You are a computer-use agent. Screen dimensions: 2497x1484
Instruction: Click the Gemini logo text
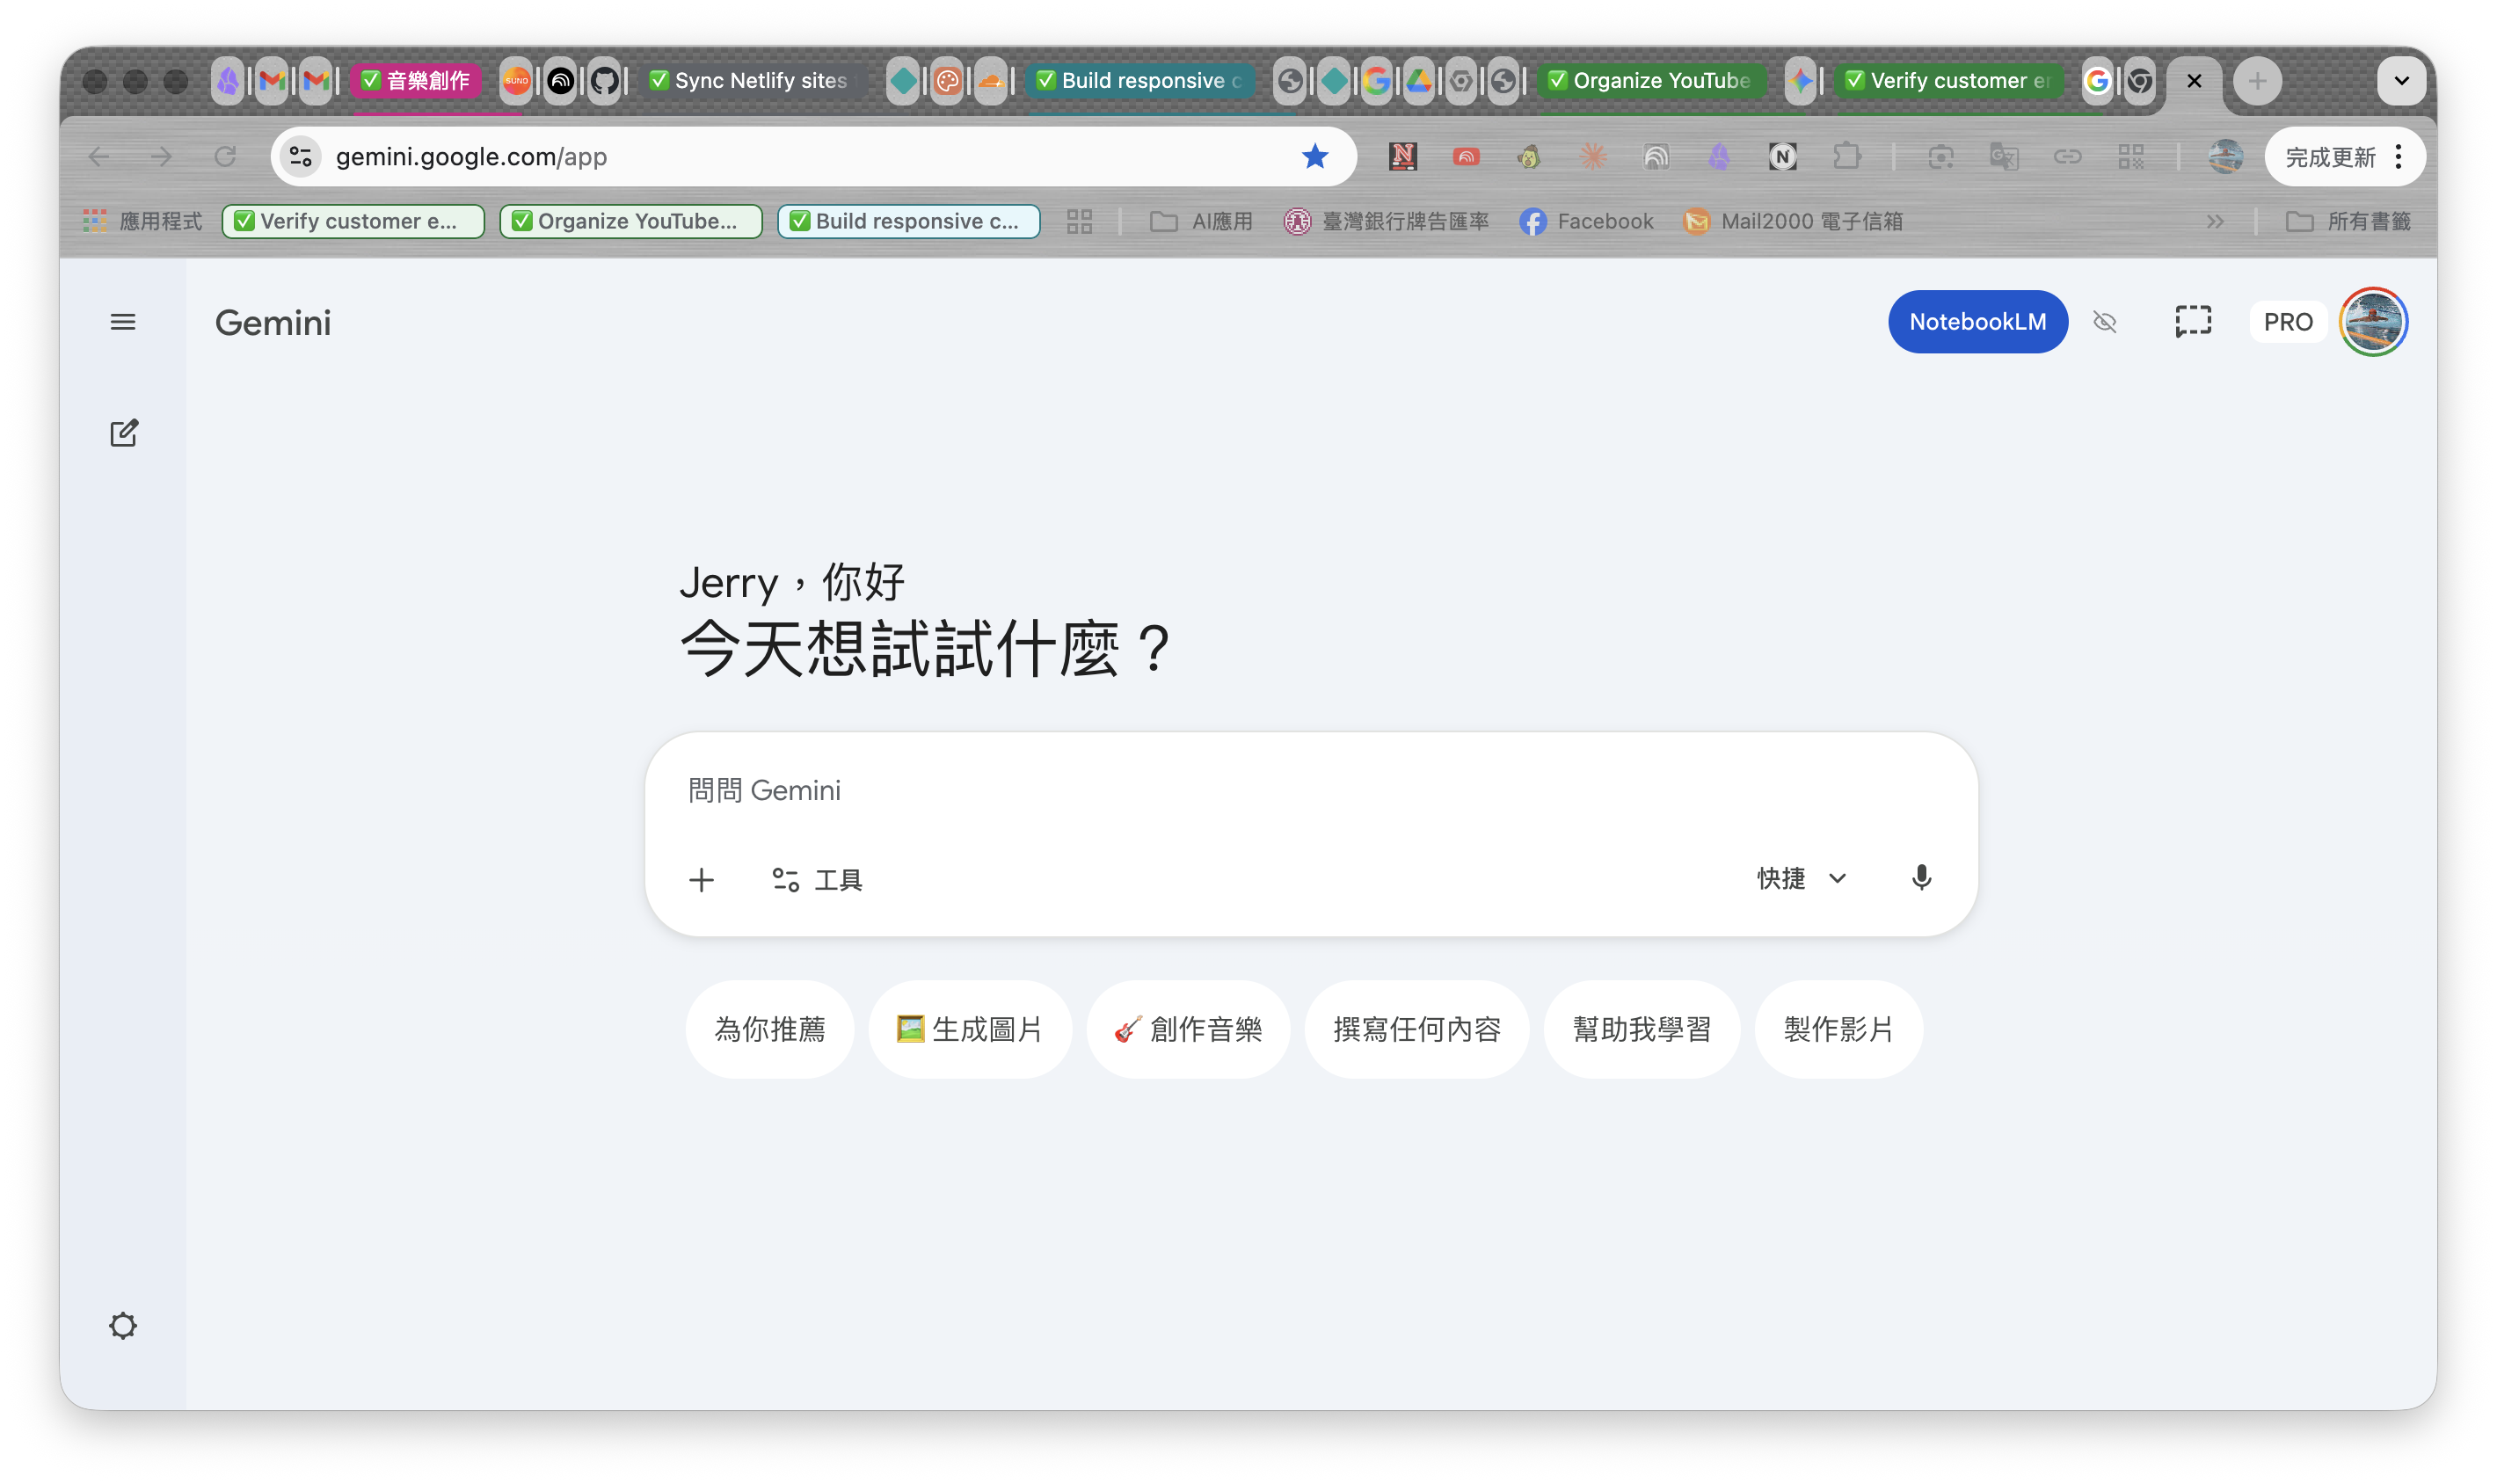coord(272,323)
